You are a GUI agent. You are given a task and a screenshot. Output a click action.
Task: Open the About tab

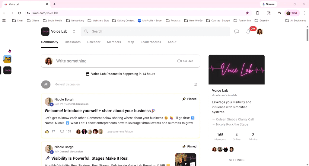pyautogui.click(x=172, y=42)
